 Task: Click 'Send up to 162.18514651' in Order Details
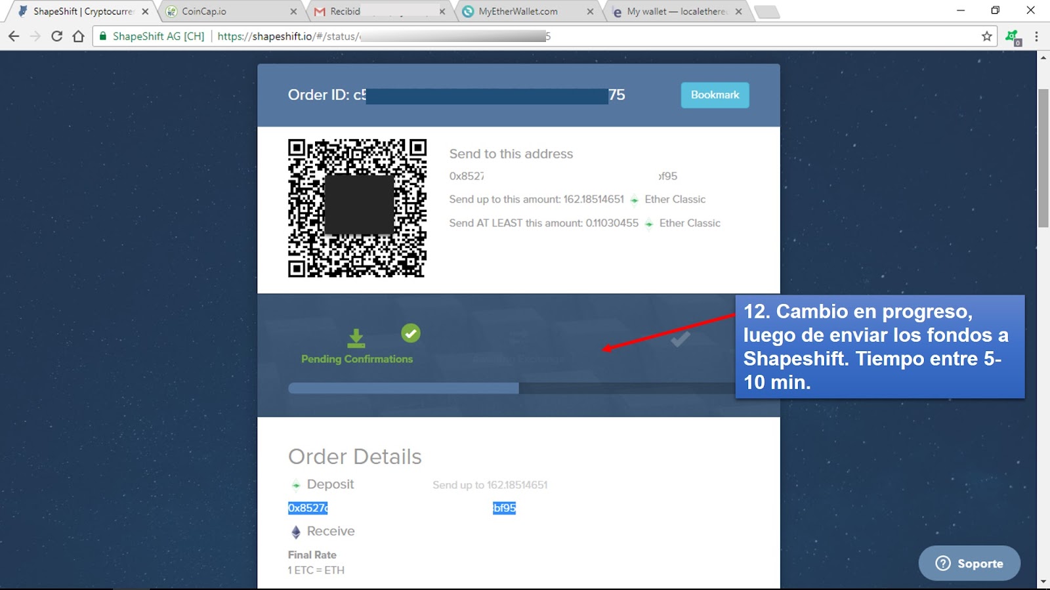pos(490,485)
